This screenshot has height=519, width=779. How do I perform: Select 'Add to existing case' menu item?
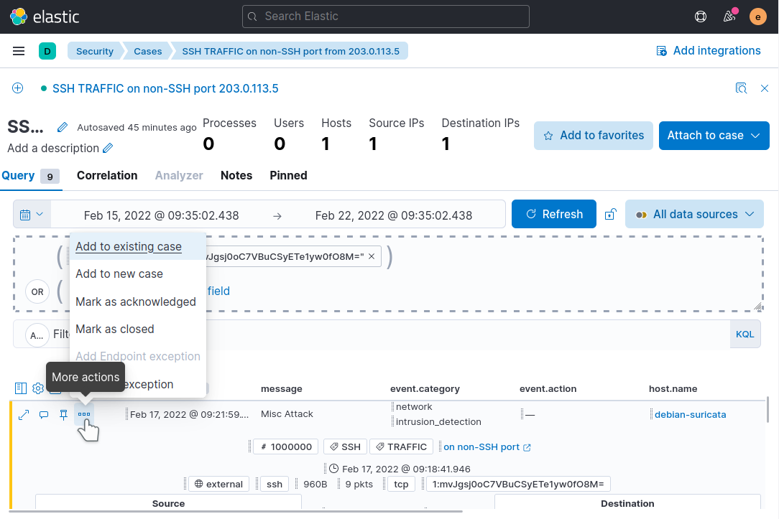(137, 247)
